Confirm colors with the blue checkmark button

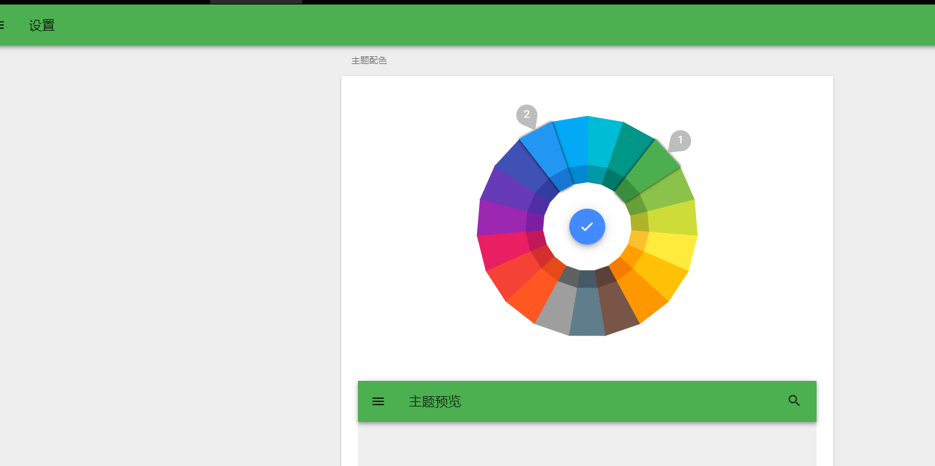(587, 227)
